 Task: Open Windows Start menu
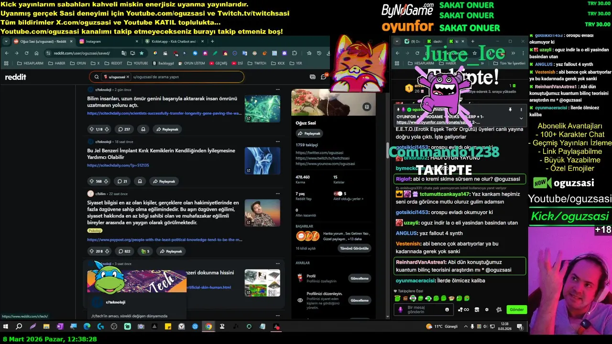(6, 327)
